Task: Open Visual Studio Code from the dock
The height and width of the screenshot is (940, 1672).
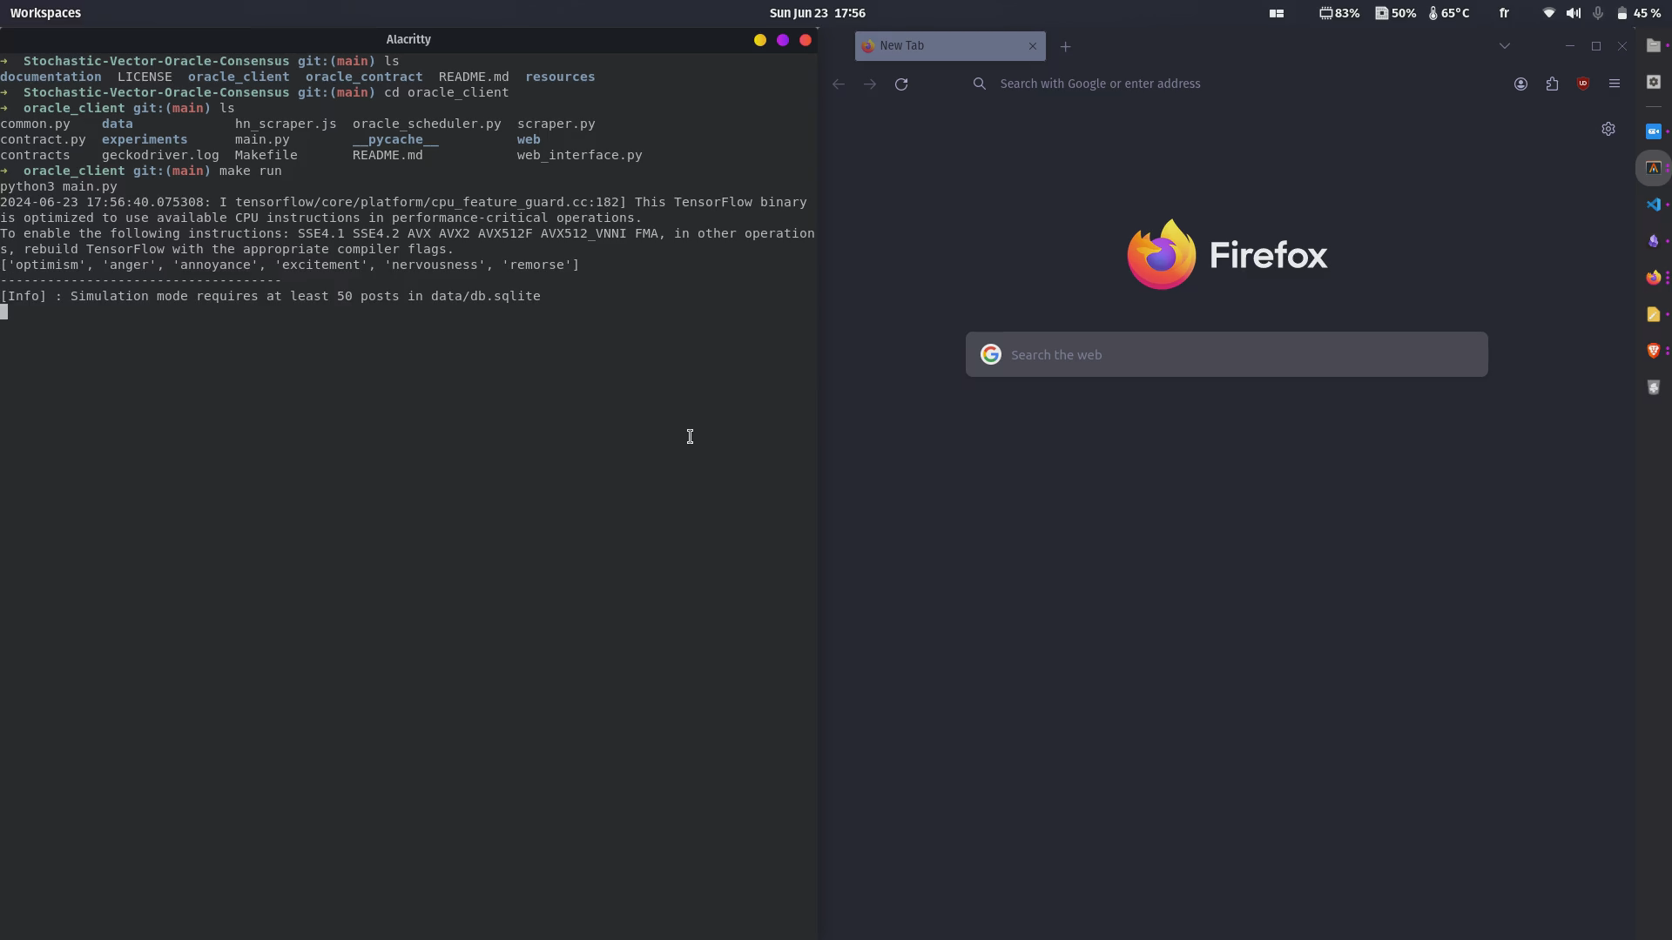Action: coord(1653,205)
